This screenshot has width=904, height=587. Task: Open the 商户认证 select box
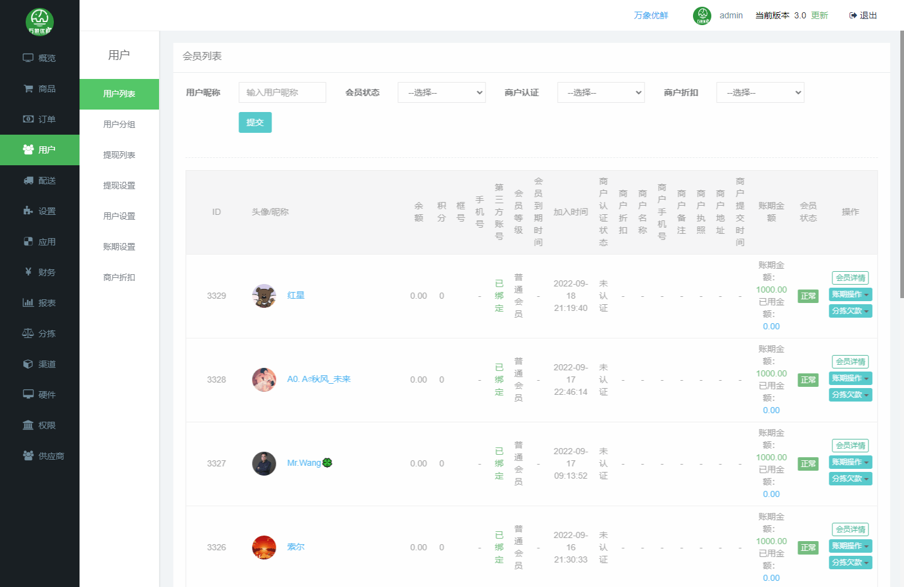(601, 92)
